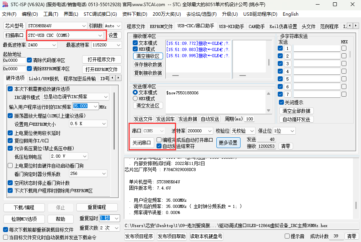This screenshot has width=361, height=242.
Task: Open the 工具(T) menu
Action: (x=51, y=14)
